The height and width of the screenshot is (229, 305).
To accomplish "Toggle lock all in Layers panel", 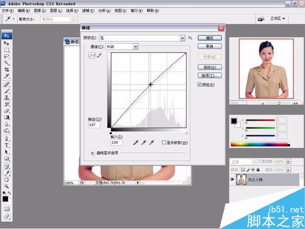I will [258, 169].
